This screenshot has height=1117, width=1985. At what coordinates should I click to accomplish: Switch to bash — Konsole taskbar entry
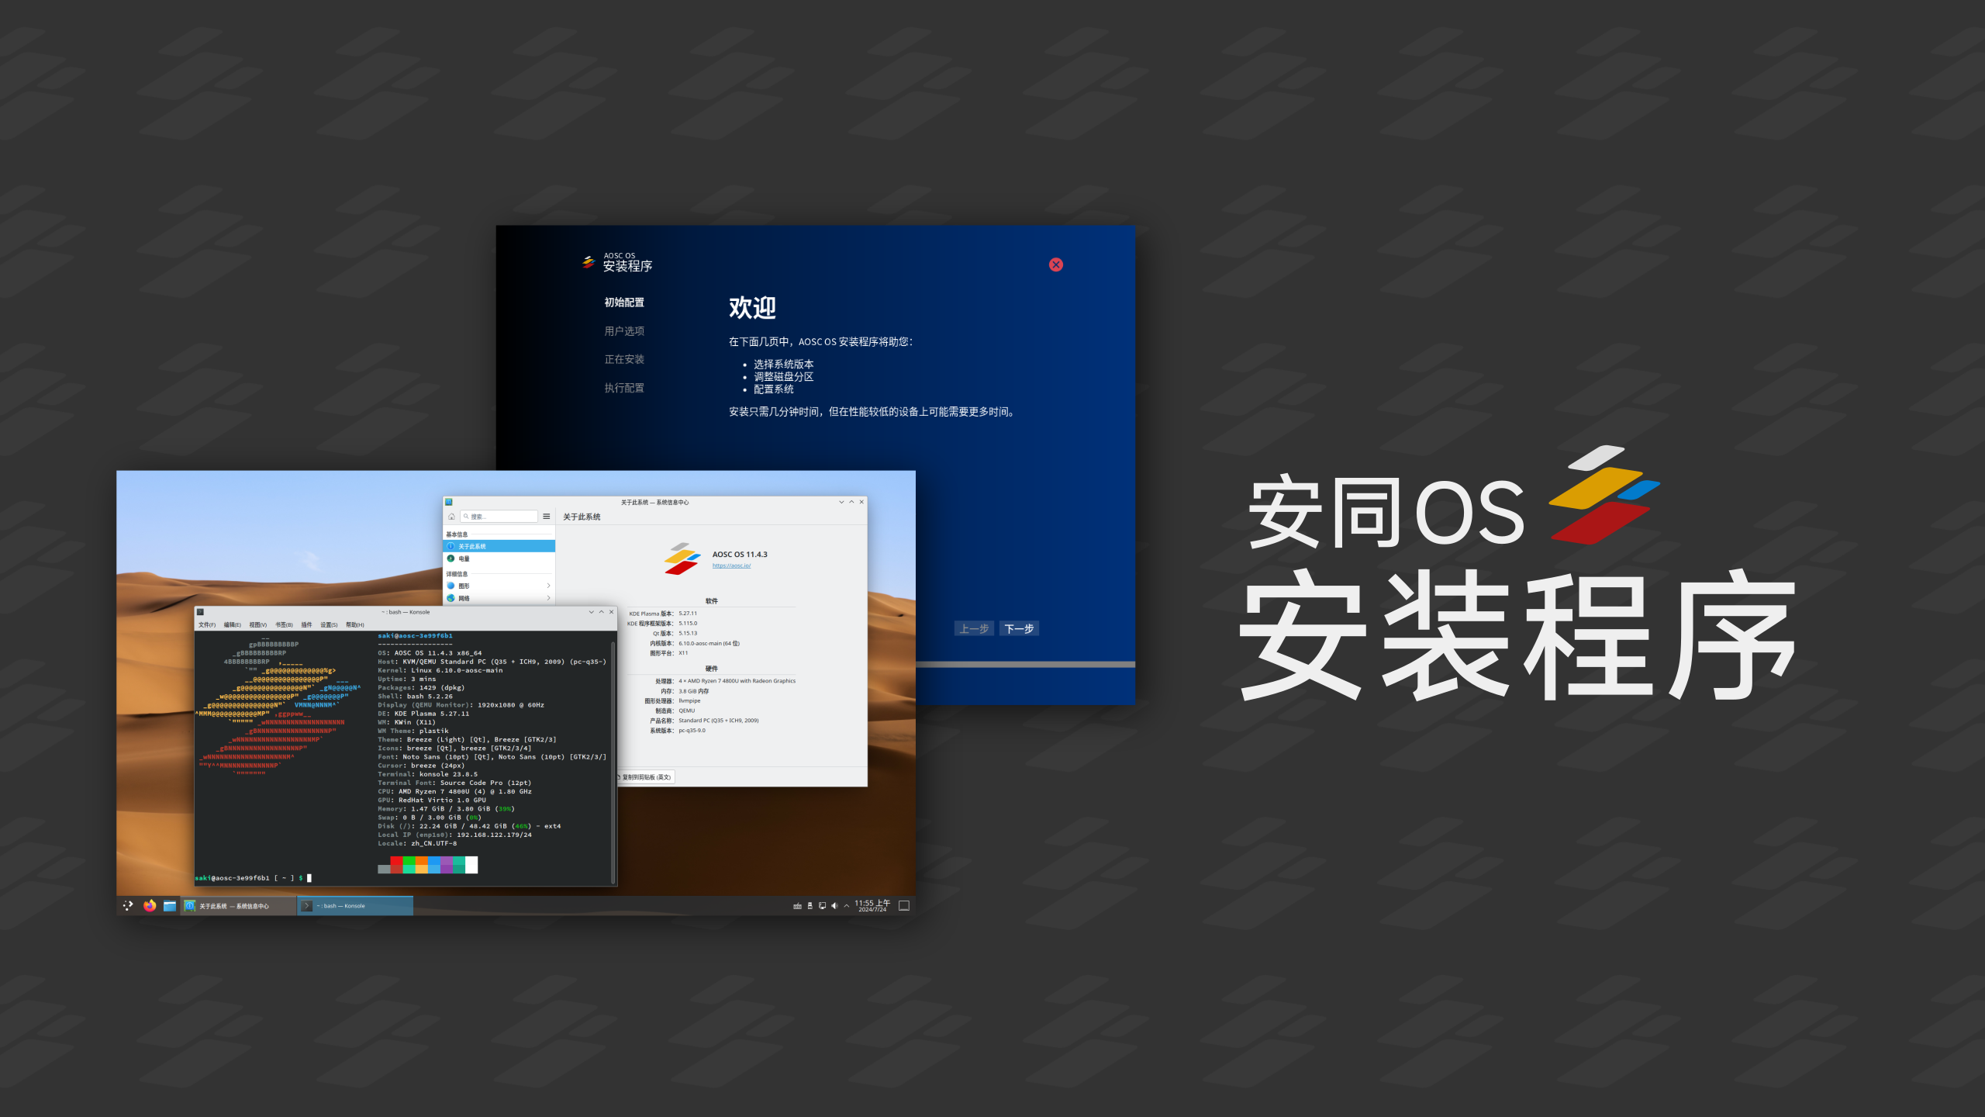point(355,905)
